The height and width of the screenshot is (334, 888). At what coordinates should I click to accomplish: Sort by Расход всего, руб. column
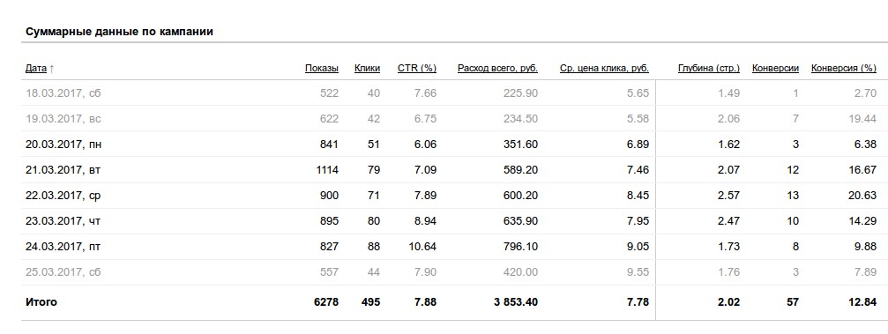(x=497, y=69)
